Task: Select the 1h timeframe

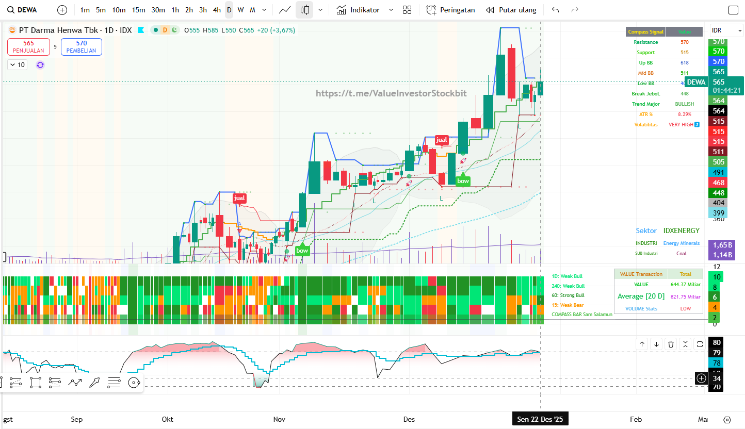Action: tap(175, 10)
